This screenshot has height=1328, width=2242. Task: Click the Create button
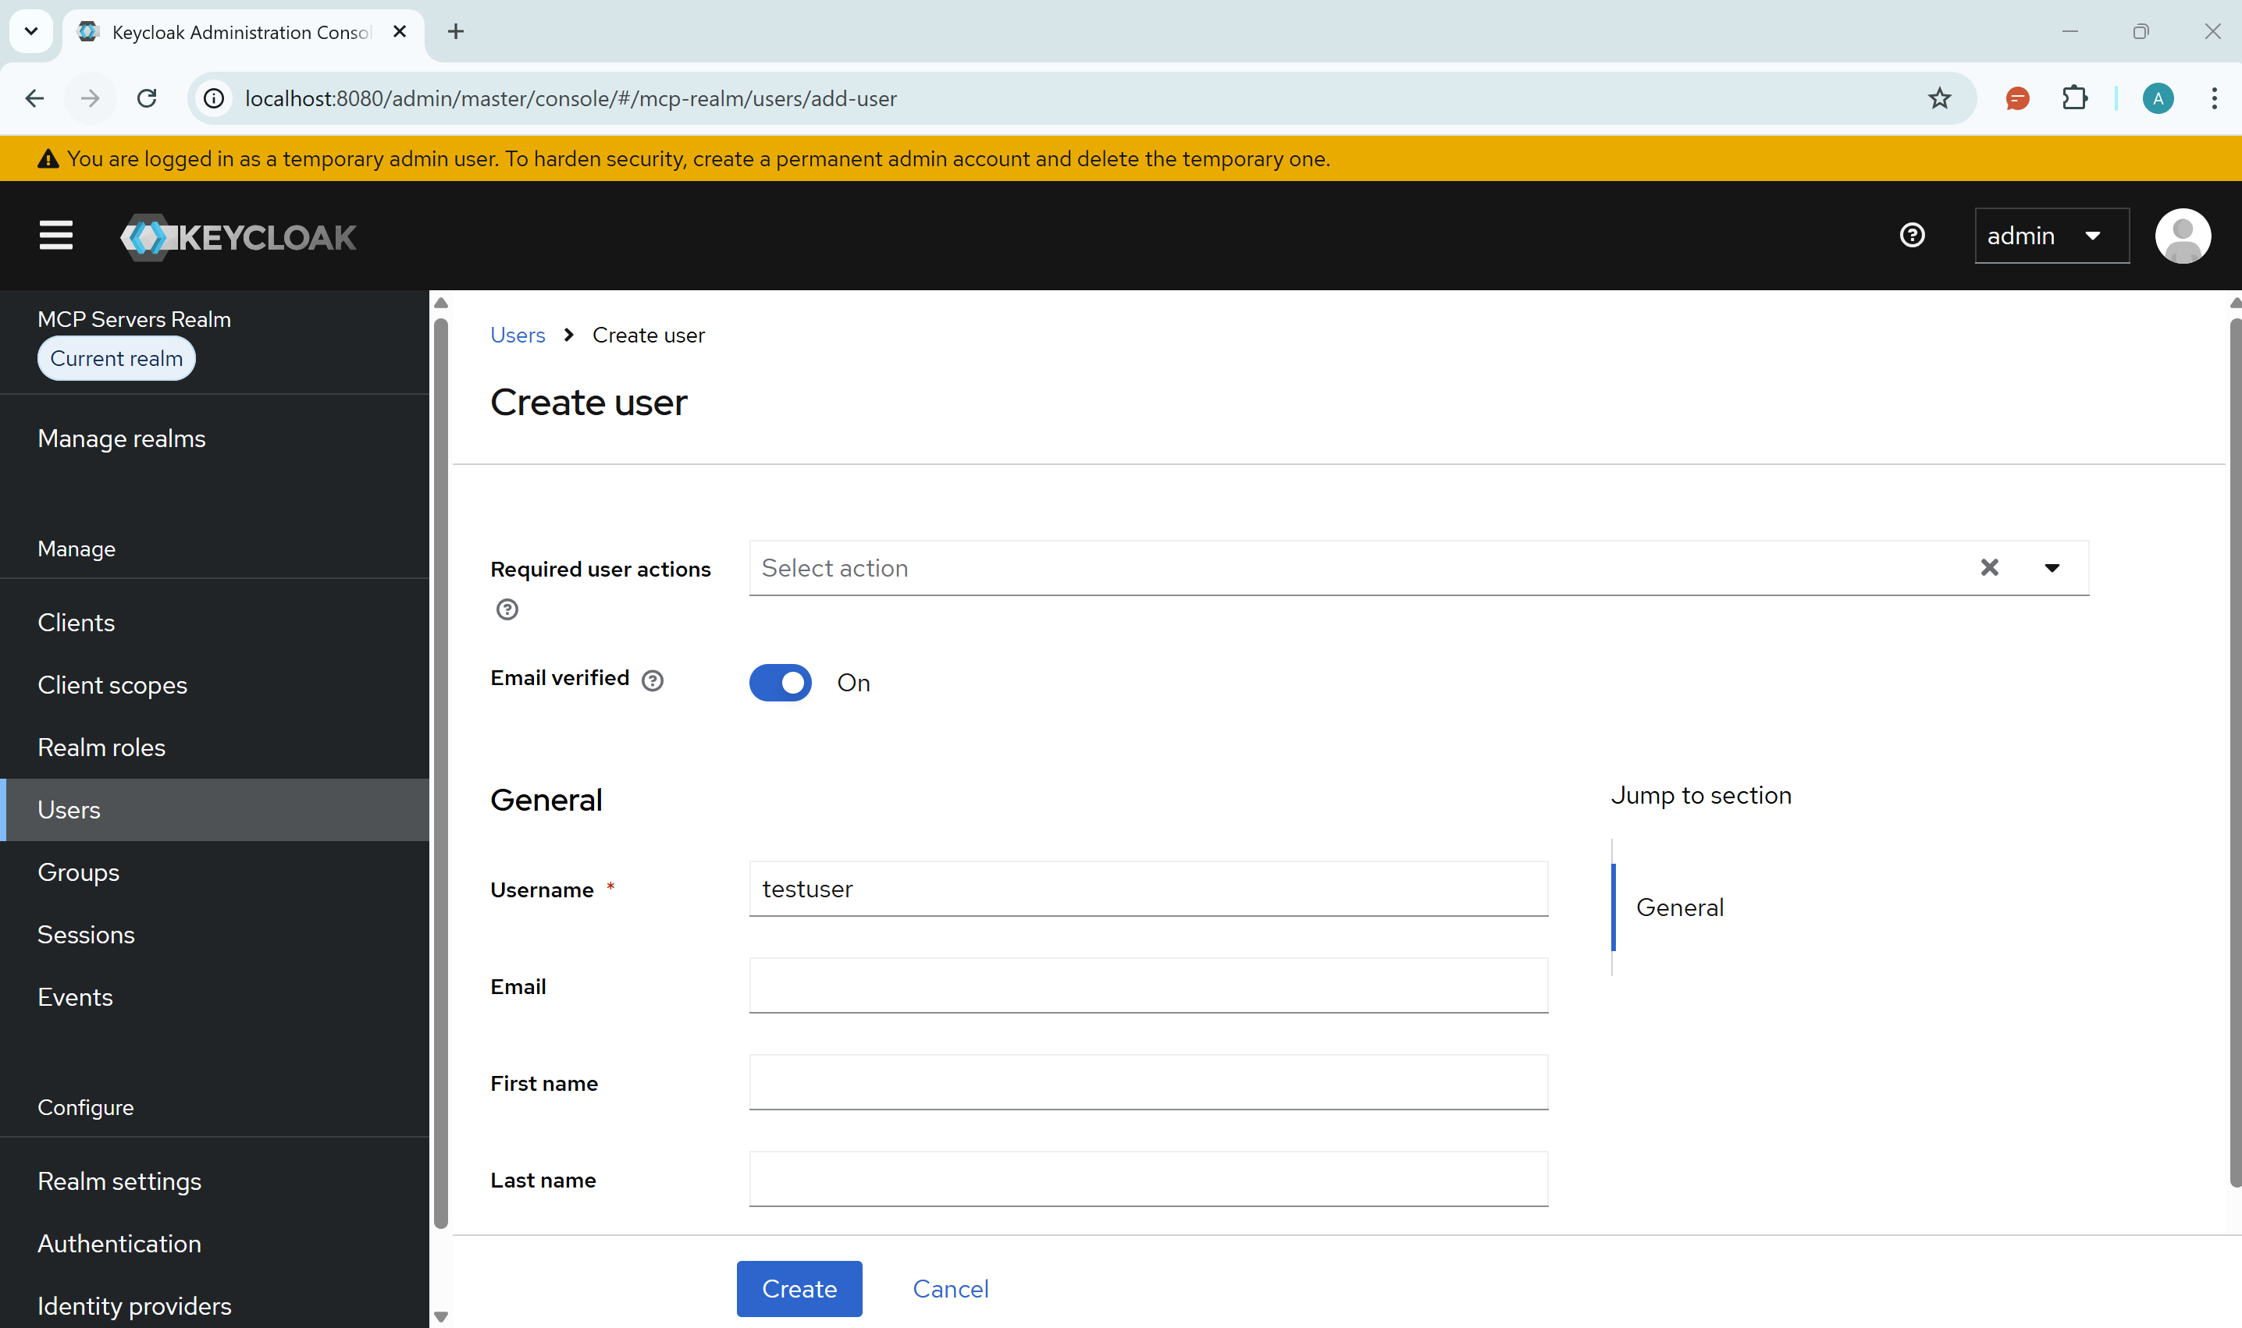coord(799,1289)
